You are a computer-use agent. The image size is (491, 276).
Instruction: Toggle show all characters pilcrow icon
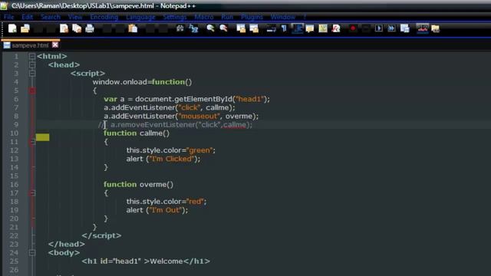[284, 28]
